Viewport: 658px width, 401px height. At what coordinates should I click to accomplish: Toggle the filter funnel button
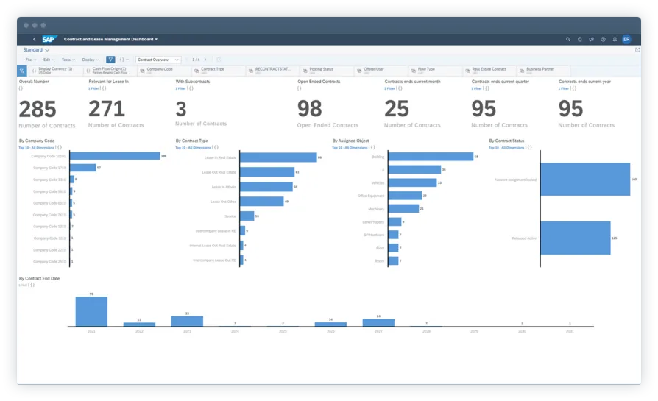110,60
